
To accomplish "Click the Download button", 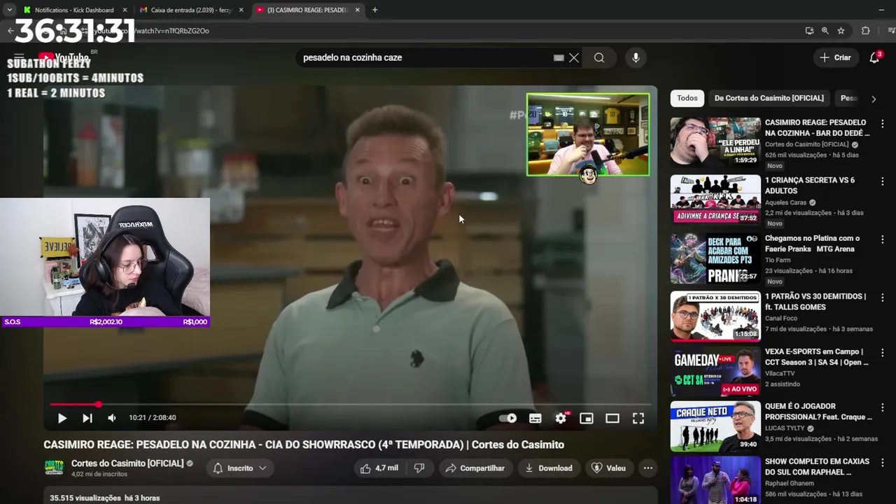I will pos(549,468).
